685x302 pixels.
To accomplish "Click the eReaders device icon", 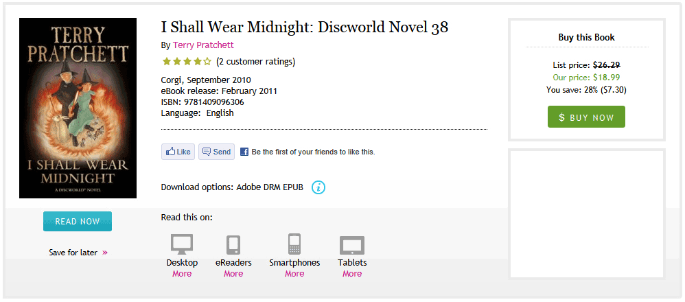I will tap(233, 244).
